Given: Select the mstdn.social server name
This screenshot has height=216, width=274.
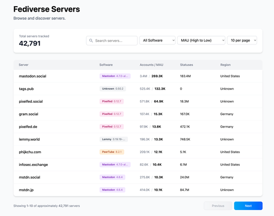Looking at the screenshot, I should [x=29, y=178].
